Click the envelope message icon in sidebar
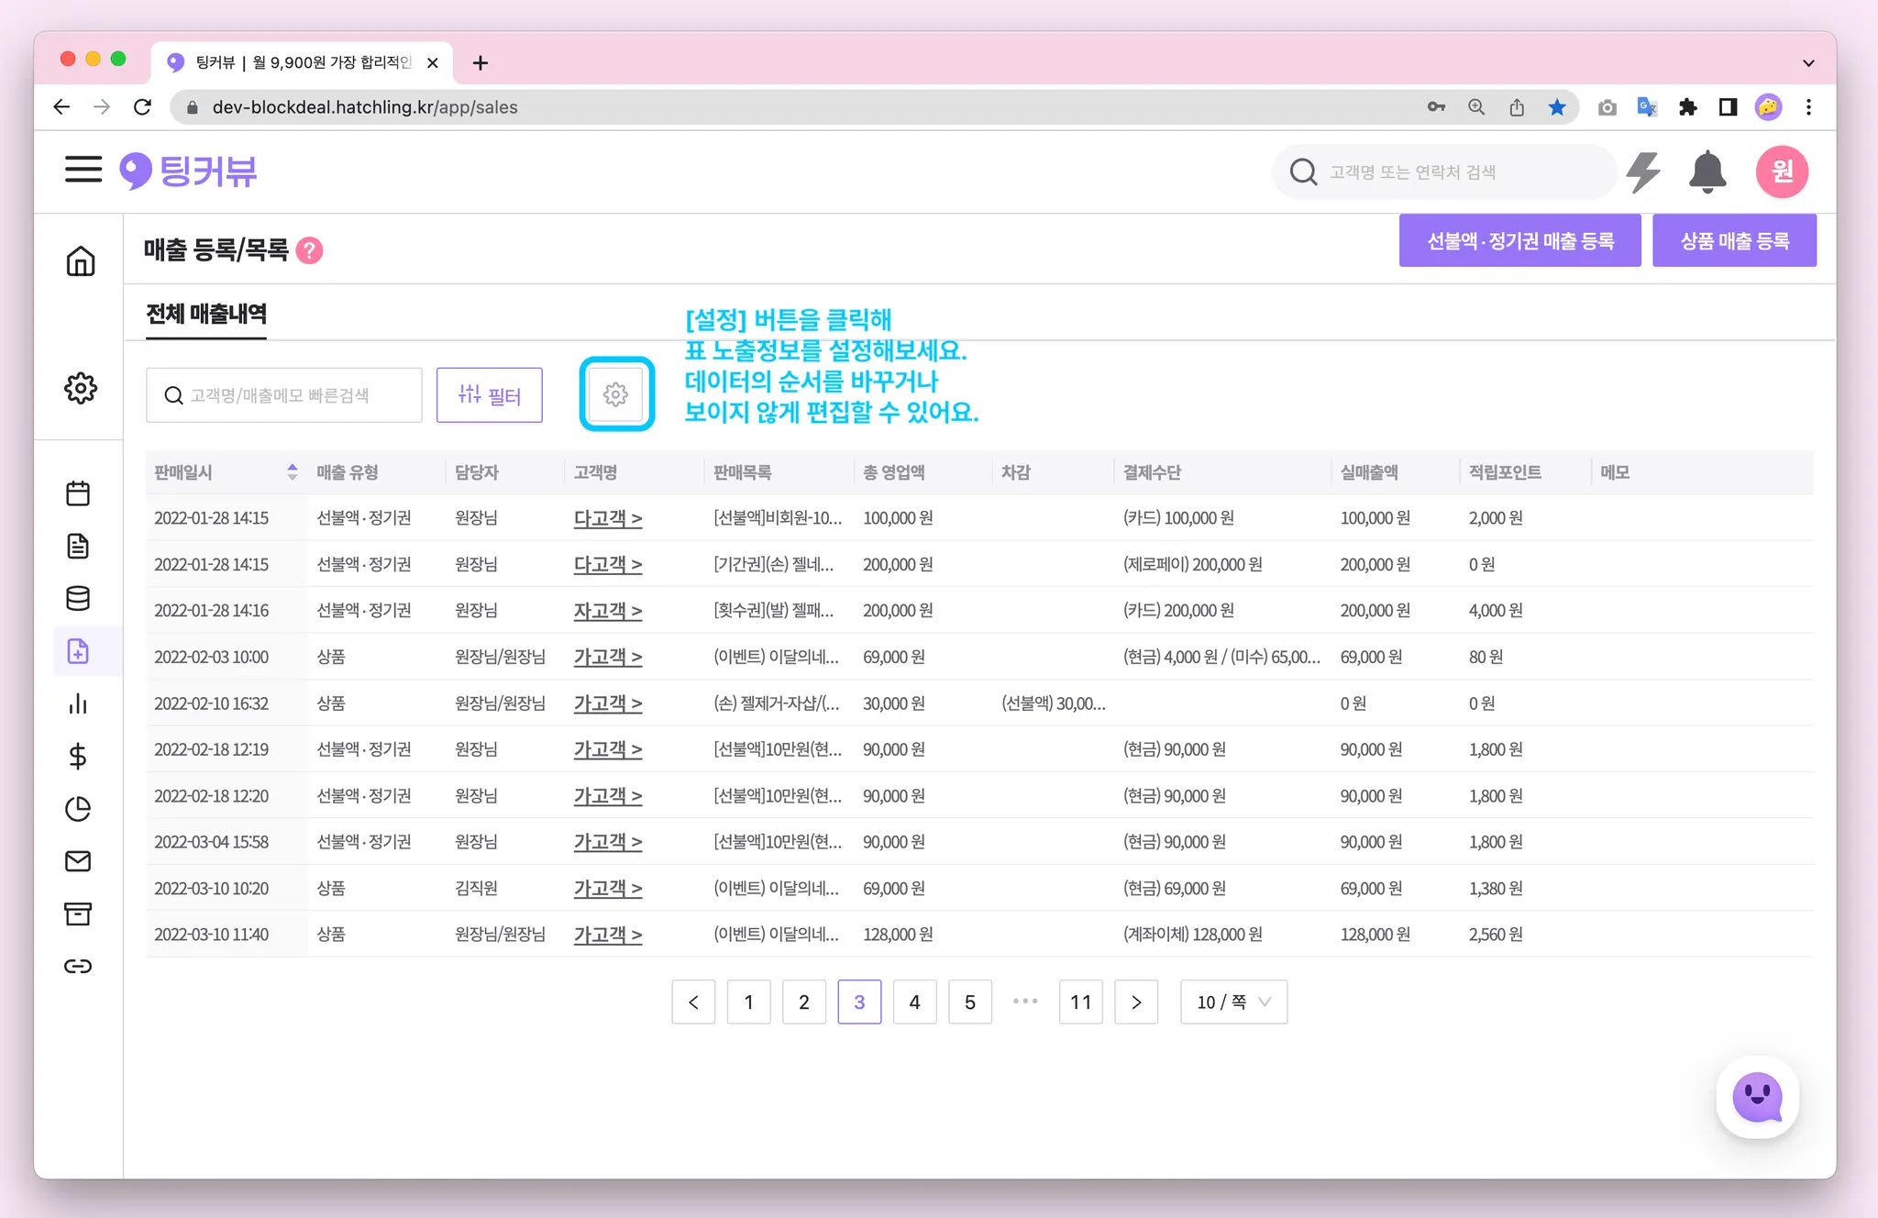 pyautogui.click(x=78, y=861)
